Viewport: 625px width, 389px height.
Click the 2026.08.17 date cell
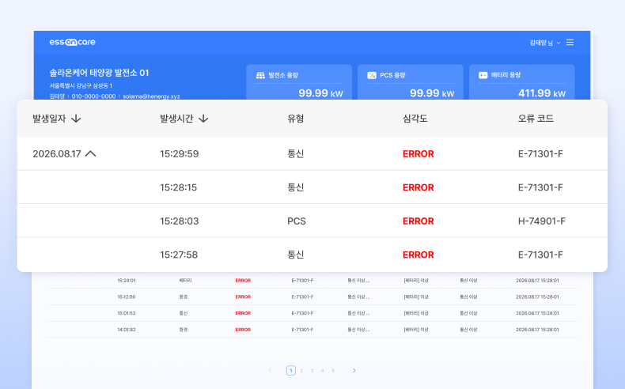click(57, 153)
